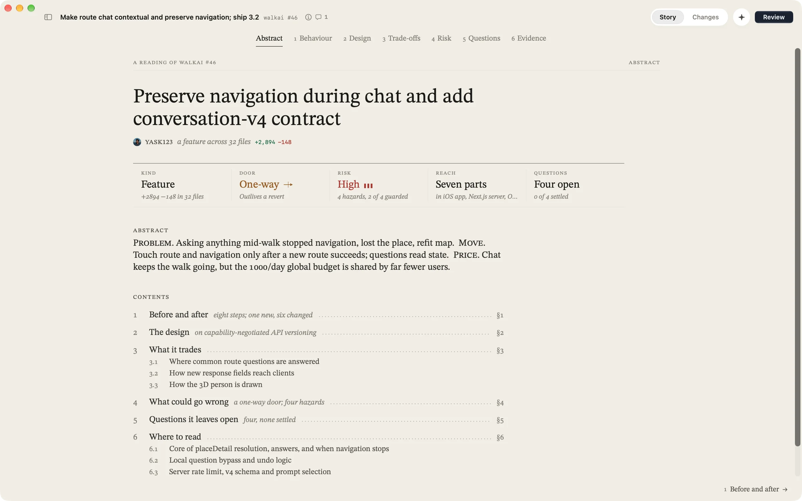Switch to the Changes view

pos(705,17)
